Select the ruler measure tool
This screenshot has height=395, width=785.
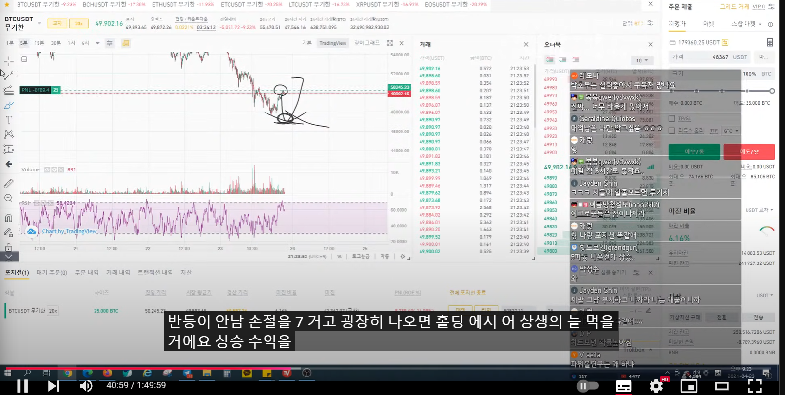click(x=9, y=184)
